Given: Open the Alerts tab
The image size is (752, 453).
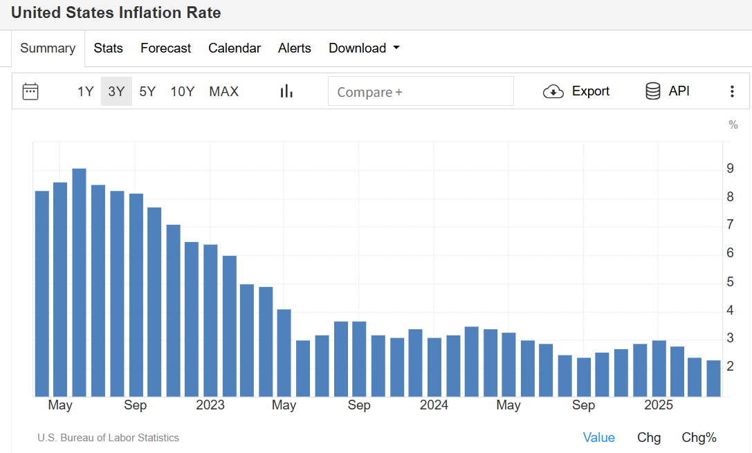Looking at the screenshot, I should (295, 48).
